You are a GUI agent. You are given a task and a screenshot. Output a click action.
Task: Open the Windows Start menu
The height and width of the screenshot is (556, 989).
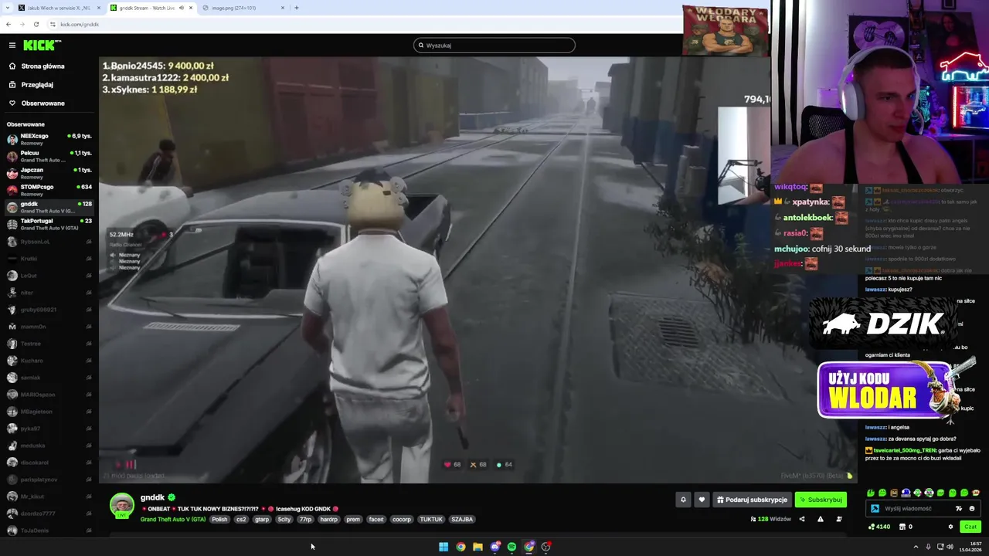[444, 547]
